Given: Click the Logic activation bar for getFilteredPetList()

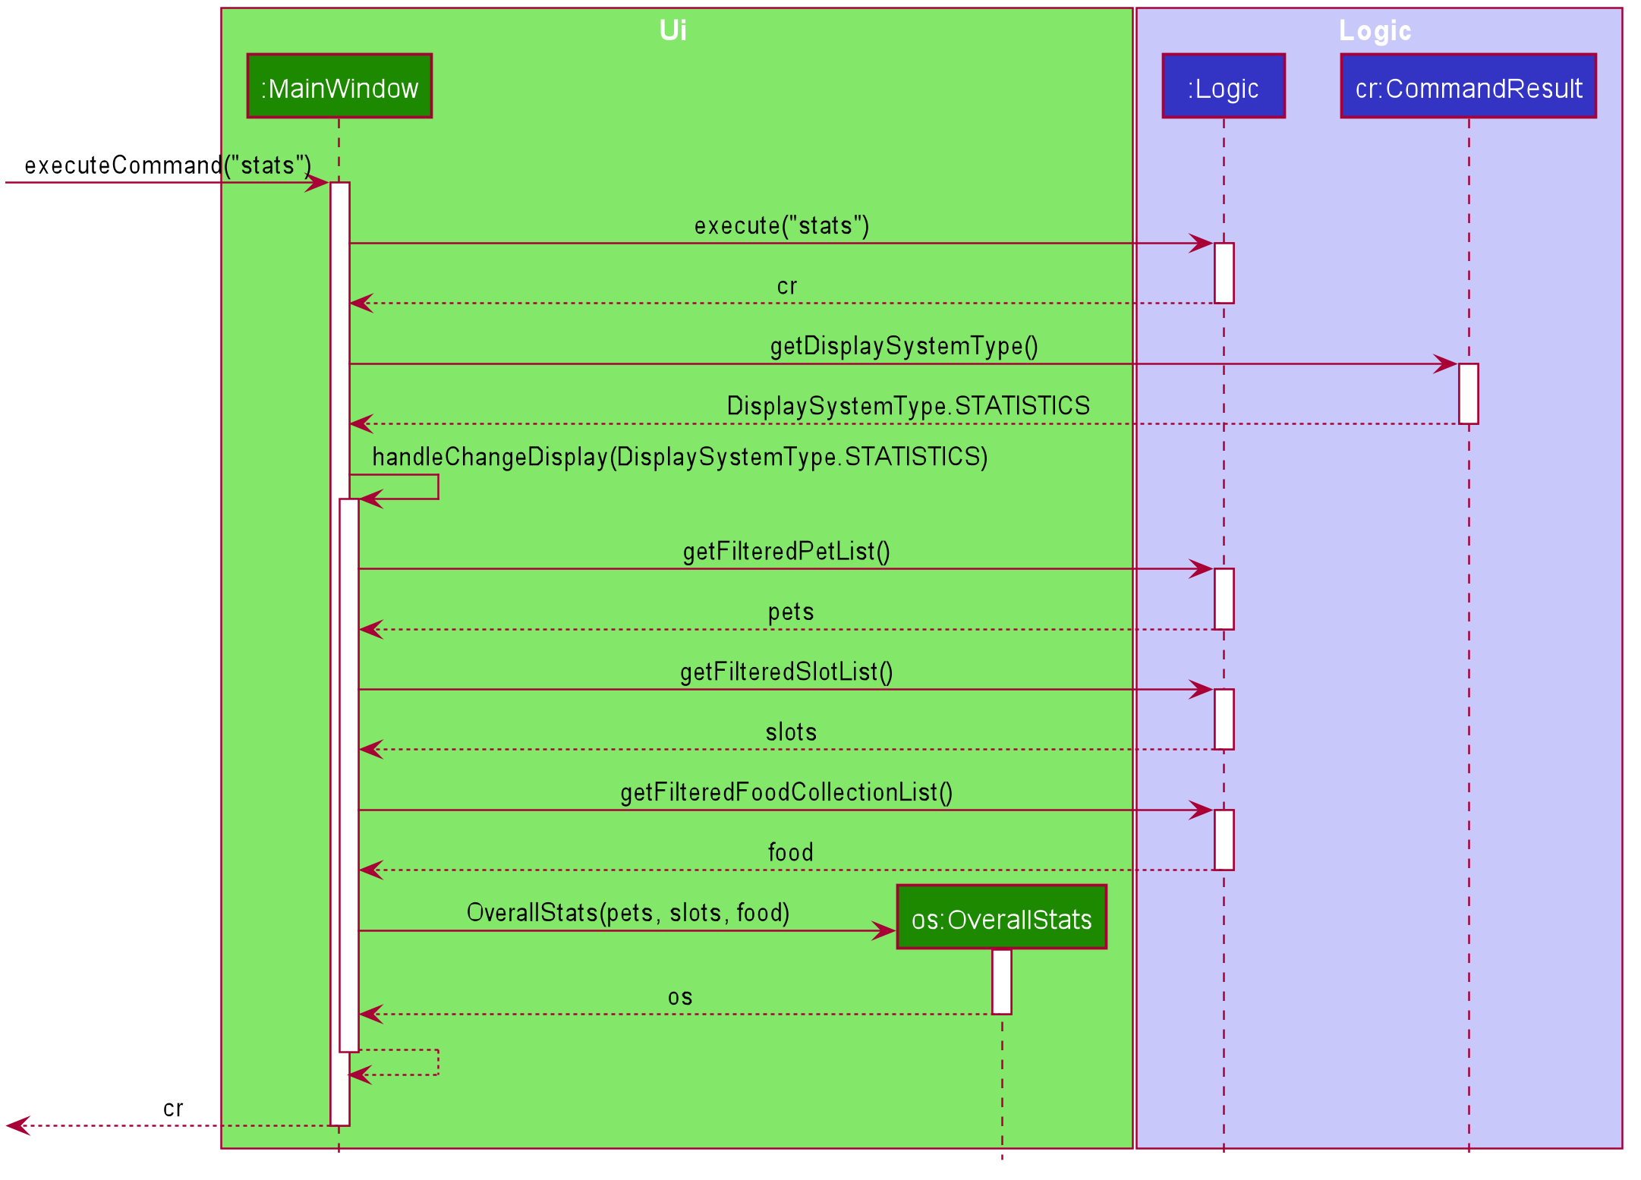Looking at the screenshot, I should [1224, 599].
